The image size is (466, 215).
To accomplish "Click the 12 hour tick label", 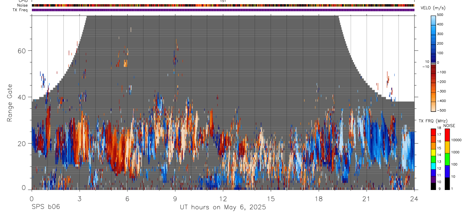I will point(223,198).
